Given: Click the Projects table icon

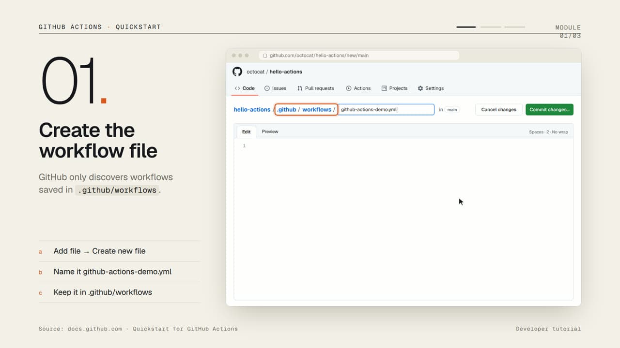Looking at the screenshot, I should pyautogui.click(x=384, y=88).
